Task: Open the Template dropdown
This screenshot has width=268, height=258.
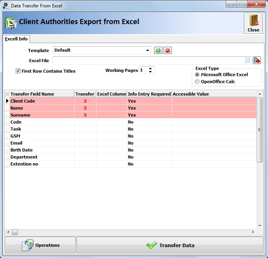Action: [x=147, y=51]
